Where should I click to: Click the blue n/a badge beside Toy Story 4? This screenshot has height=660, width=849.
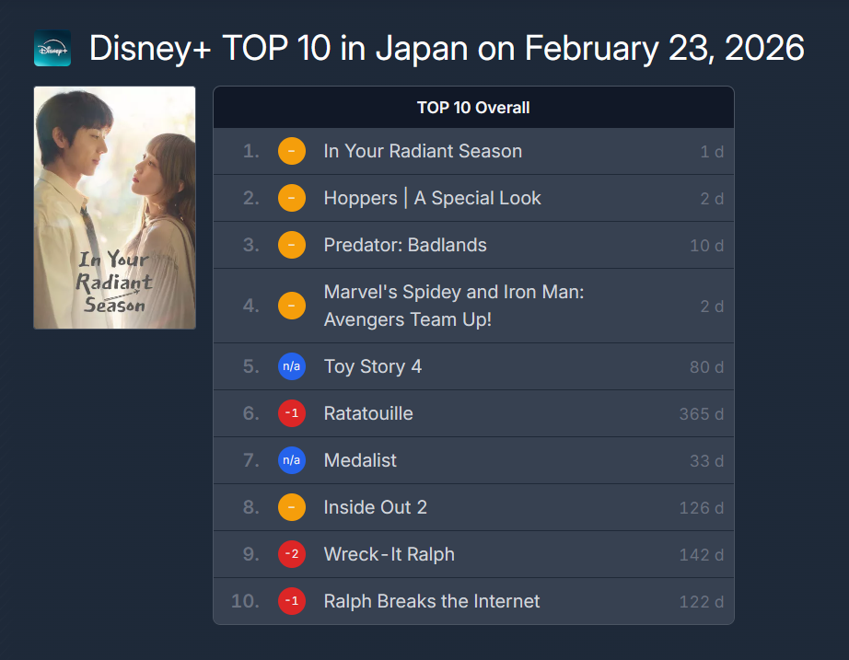292,366
